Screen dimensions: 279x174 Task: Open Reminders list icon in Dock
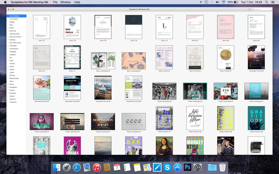click(127, 167)
